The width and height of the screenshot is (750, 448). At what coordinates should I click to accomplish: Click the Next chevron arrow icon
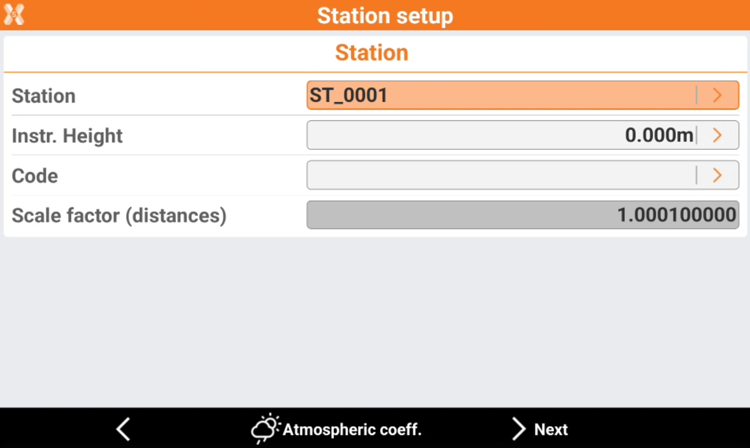coord(519,429)
